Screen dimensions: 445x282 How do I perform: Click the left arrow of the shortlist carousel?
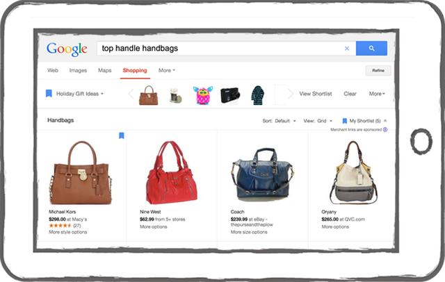[131, 94]
